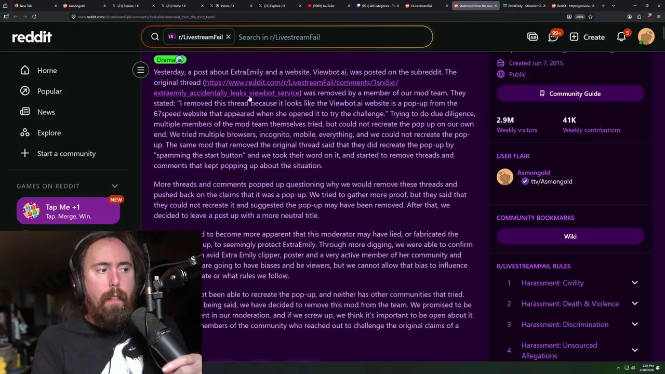This screenshot has width=665, height=374.
Task: Collapse the Games on Reddit section
Action: tap(115, 186)
